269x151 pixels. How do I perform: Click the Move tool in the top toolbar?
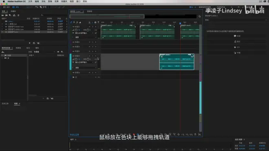37,7
